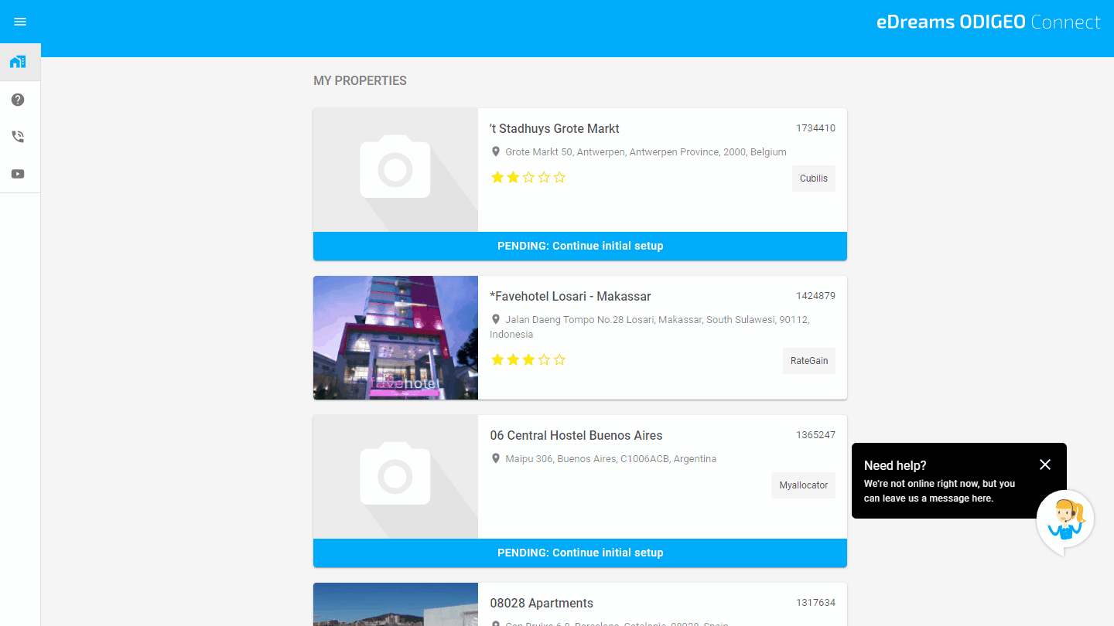Click location pin icon beside Grote Markt address
Screen dimensions: 1114x626
click(496, 151)
